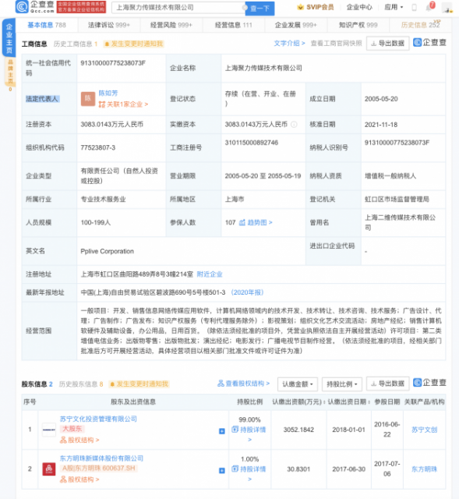
Task: Open 文字介绍 link
Action: click(289, 44)
